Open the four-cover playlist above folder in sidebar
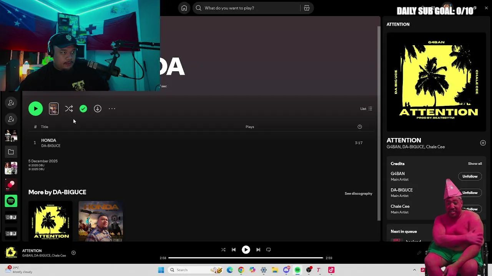This screenshot has width=492, height=276. coord(11,136)
